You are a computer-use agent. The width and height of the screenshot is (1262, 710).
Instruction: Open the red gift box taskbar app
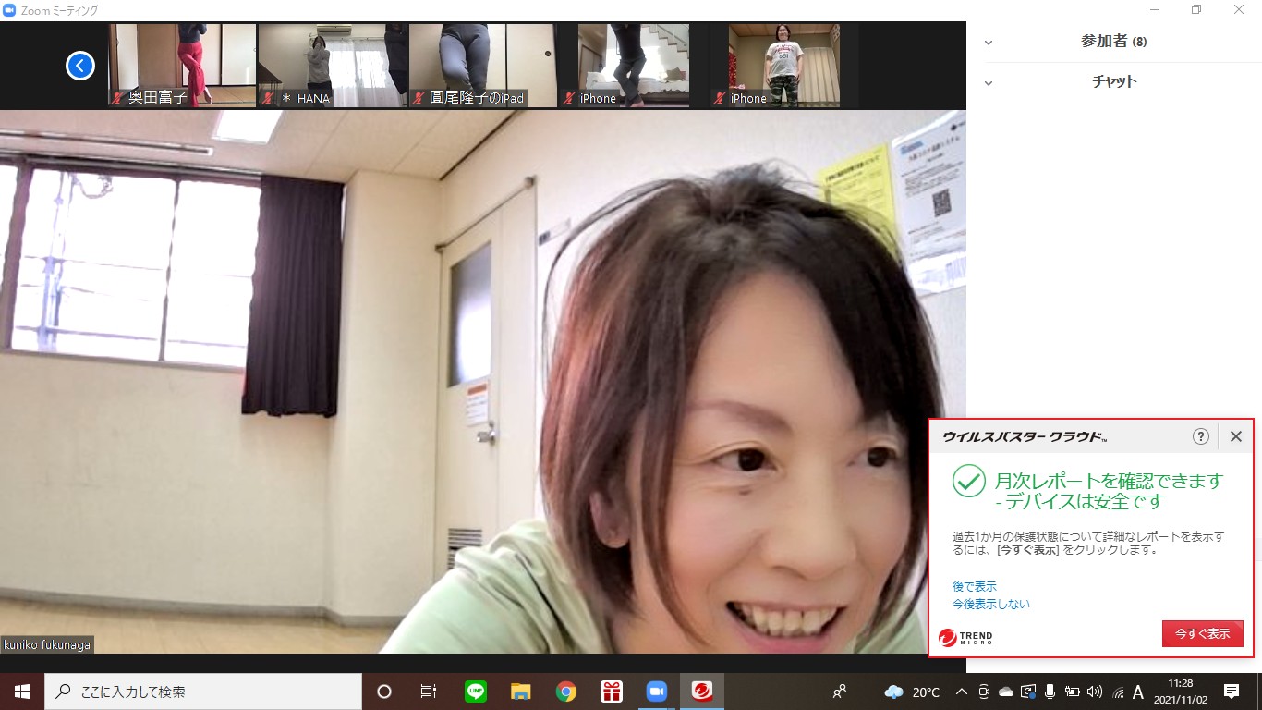click(x=612, y=692)
